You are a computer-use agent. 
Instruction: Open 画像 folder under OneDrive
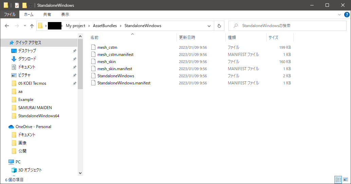[22, 143]
